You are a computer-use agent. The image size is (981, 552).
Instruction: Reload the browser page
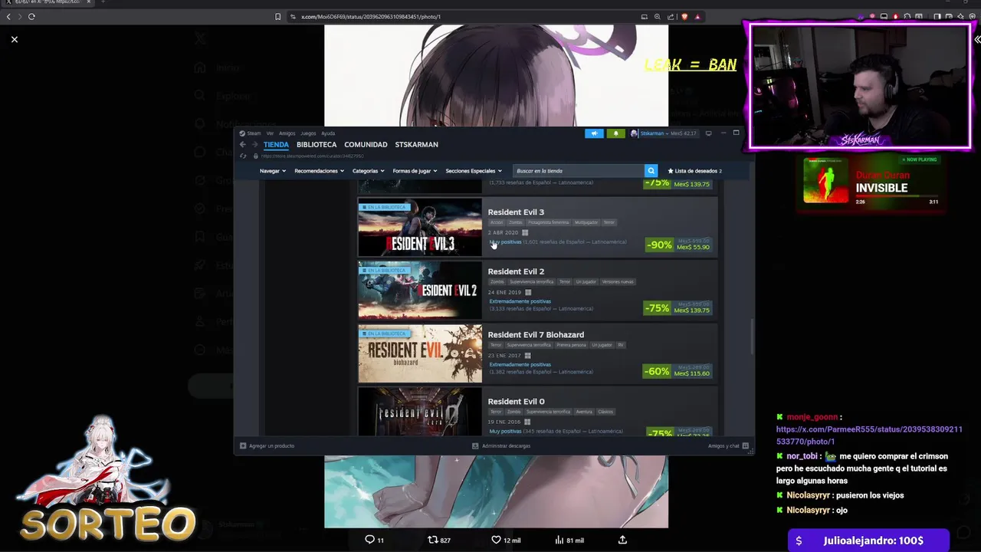31,16
